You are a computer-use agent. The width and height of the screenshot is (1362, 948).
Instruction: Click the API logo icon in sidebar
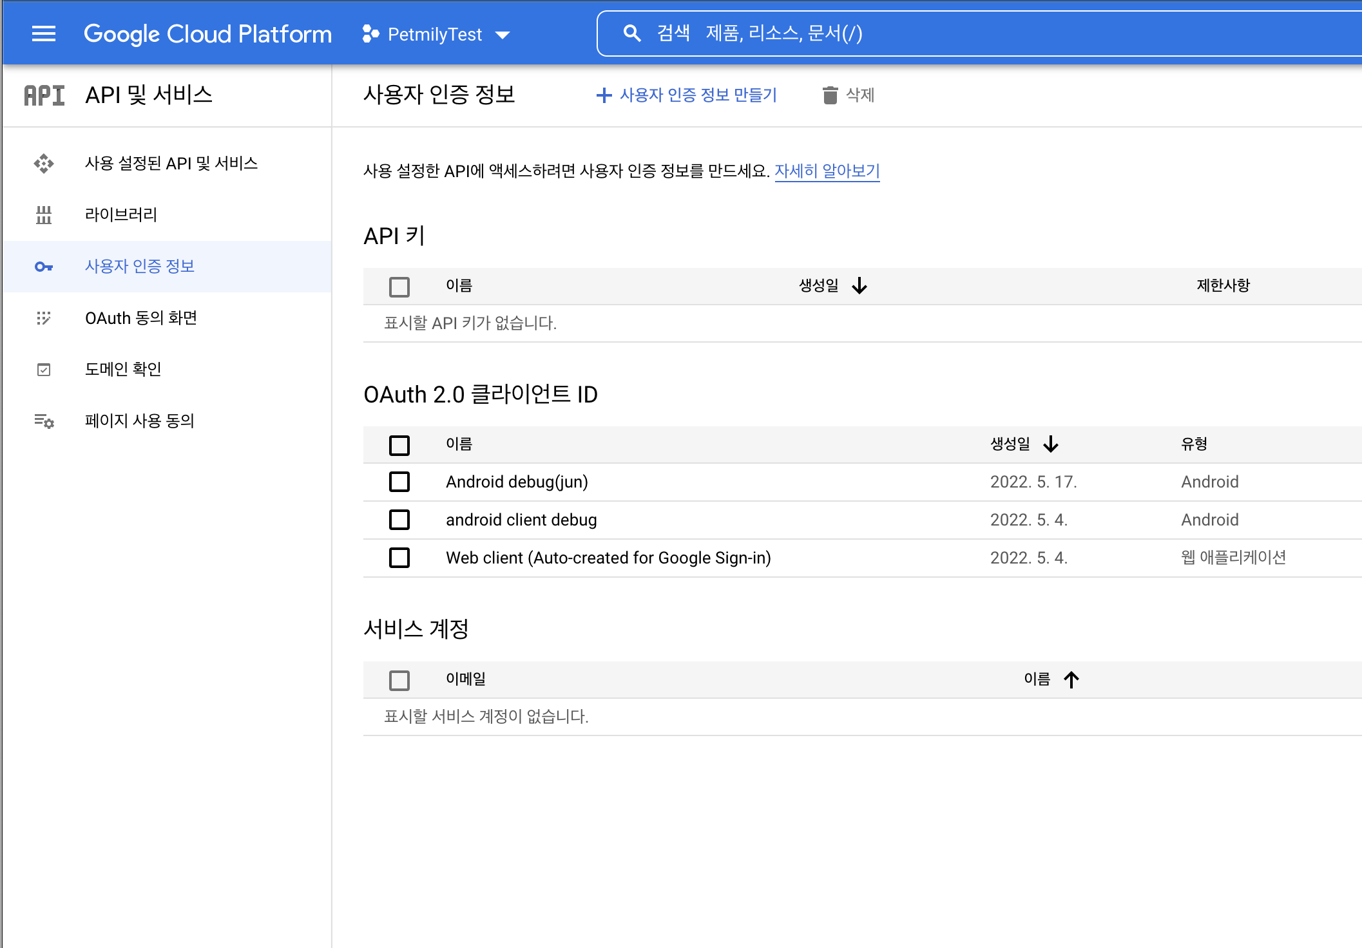pos(44,95)
